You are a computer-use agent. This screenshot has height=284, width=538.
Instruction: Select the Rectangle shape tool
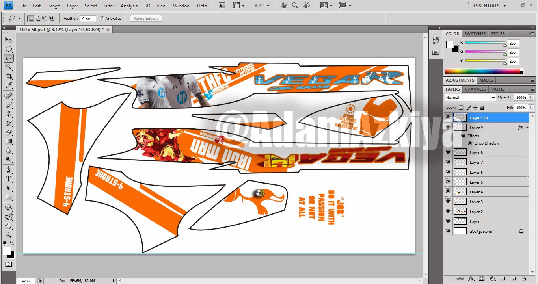(8, 197)
